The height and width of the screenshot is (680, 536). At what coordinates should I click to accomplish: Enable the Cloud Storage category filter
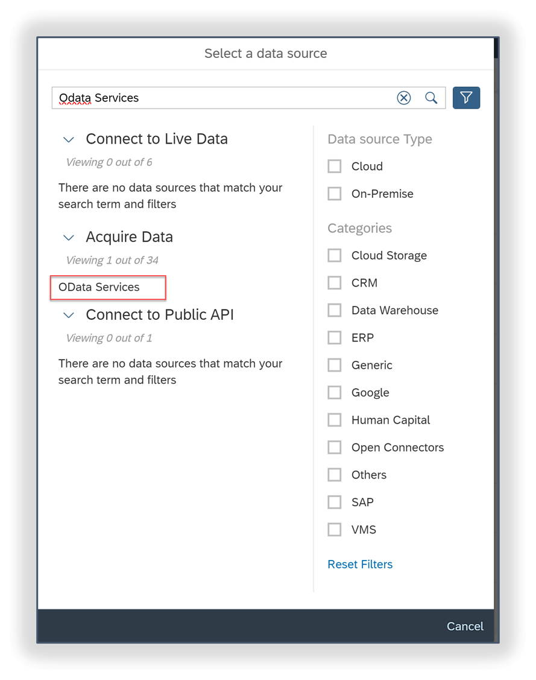tap(335, 255)
